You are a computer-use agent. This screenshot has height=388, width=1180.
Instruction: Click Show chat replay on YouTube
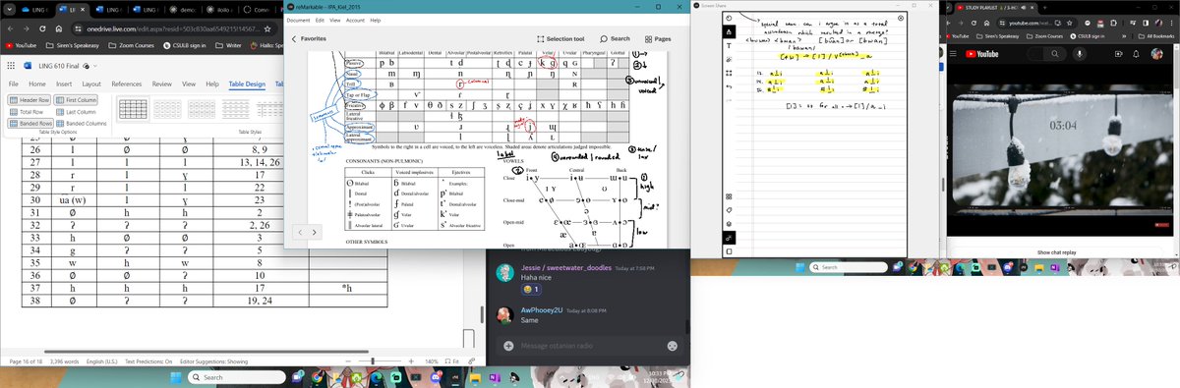tap(1057, 252)
